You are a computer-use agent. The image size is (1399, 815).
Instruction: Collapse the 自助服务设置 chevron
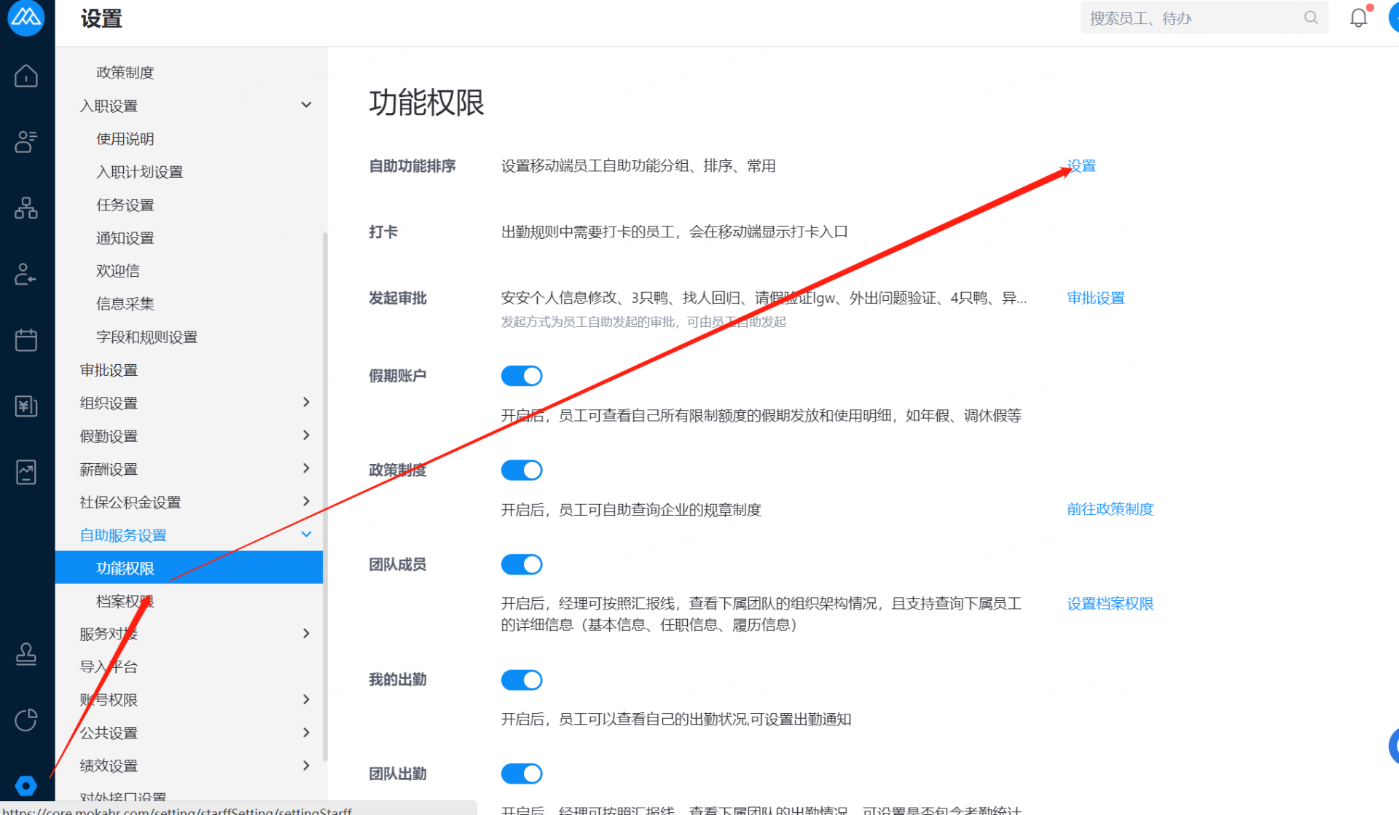click(306, 535)
